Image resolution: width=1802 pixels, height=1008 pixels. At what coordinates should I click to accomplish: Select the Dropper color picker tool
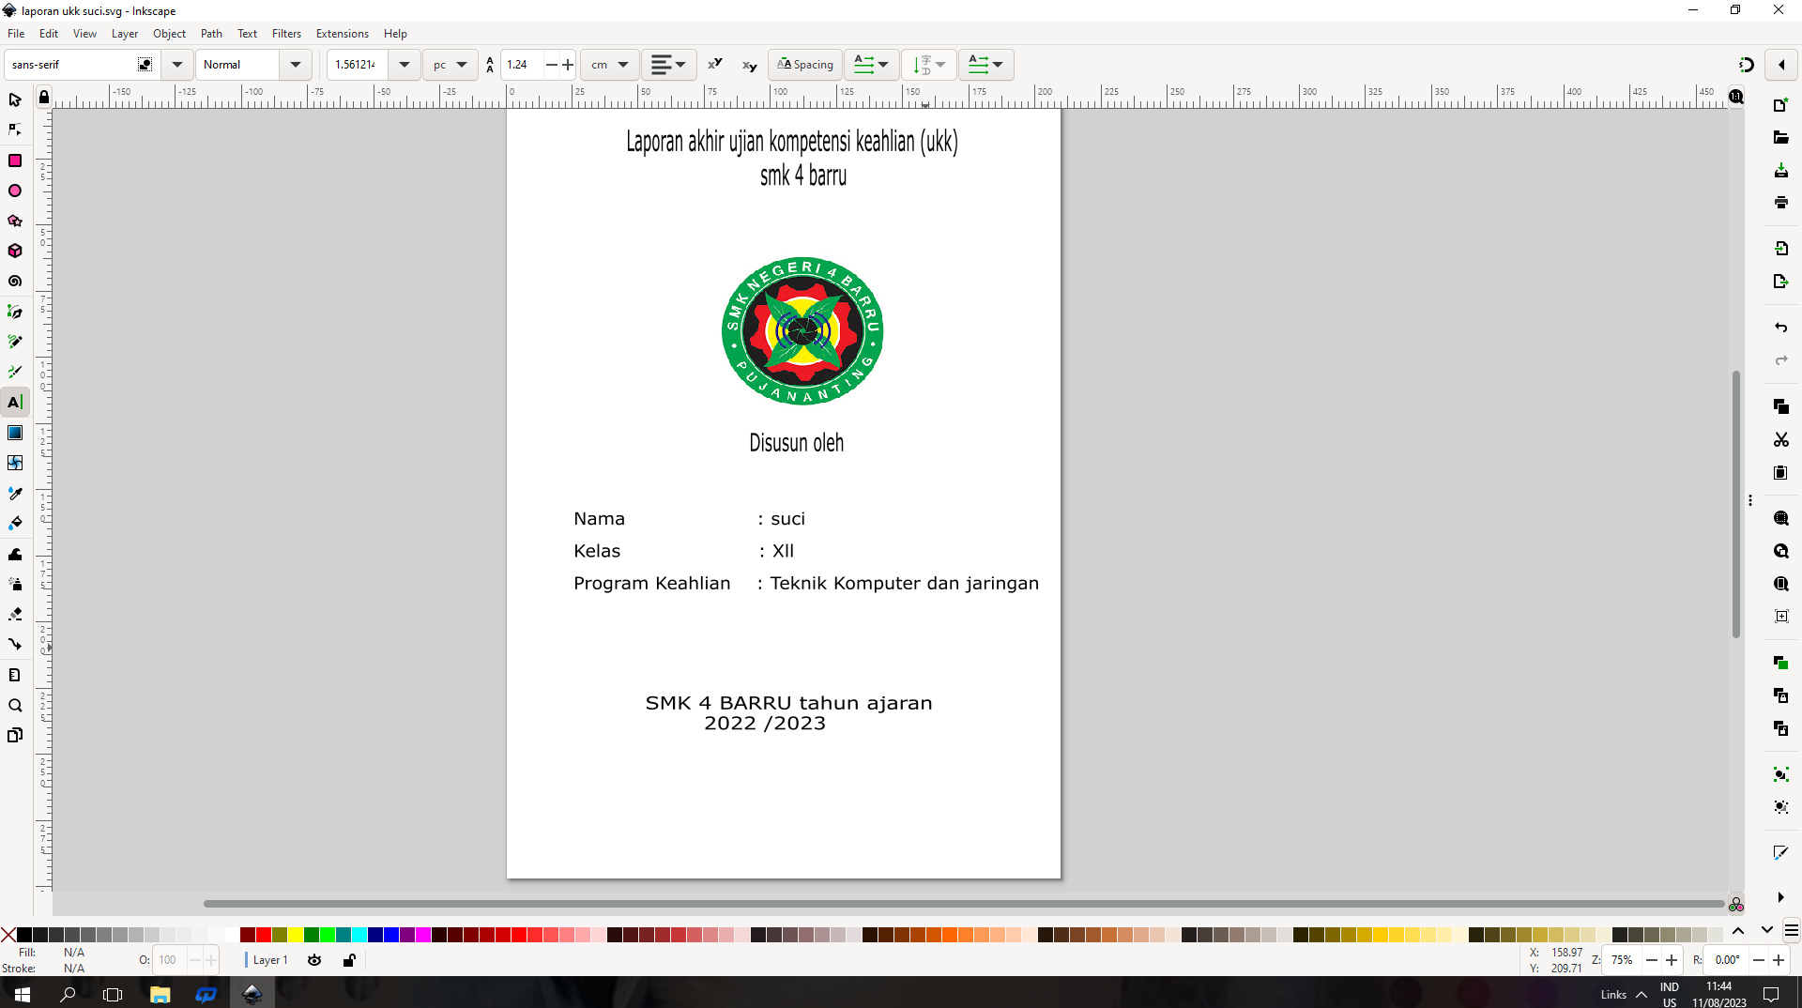click(15, 493)
